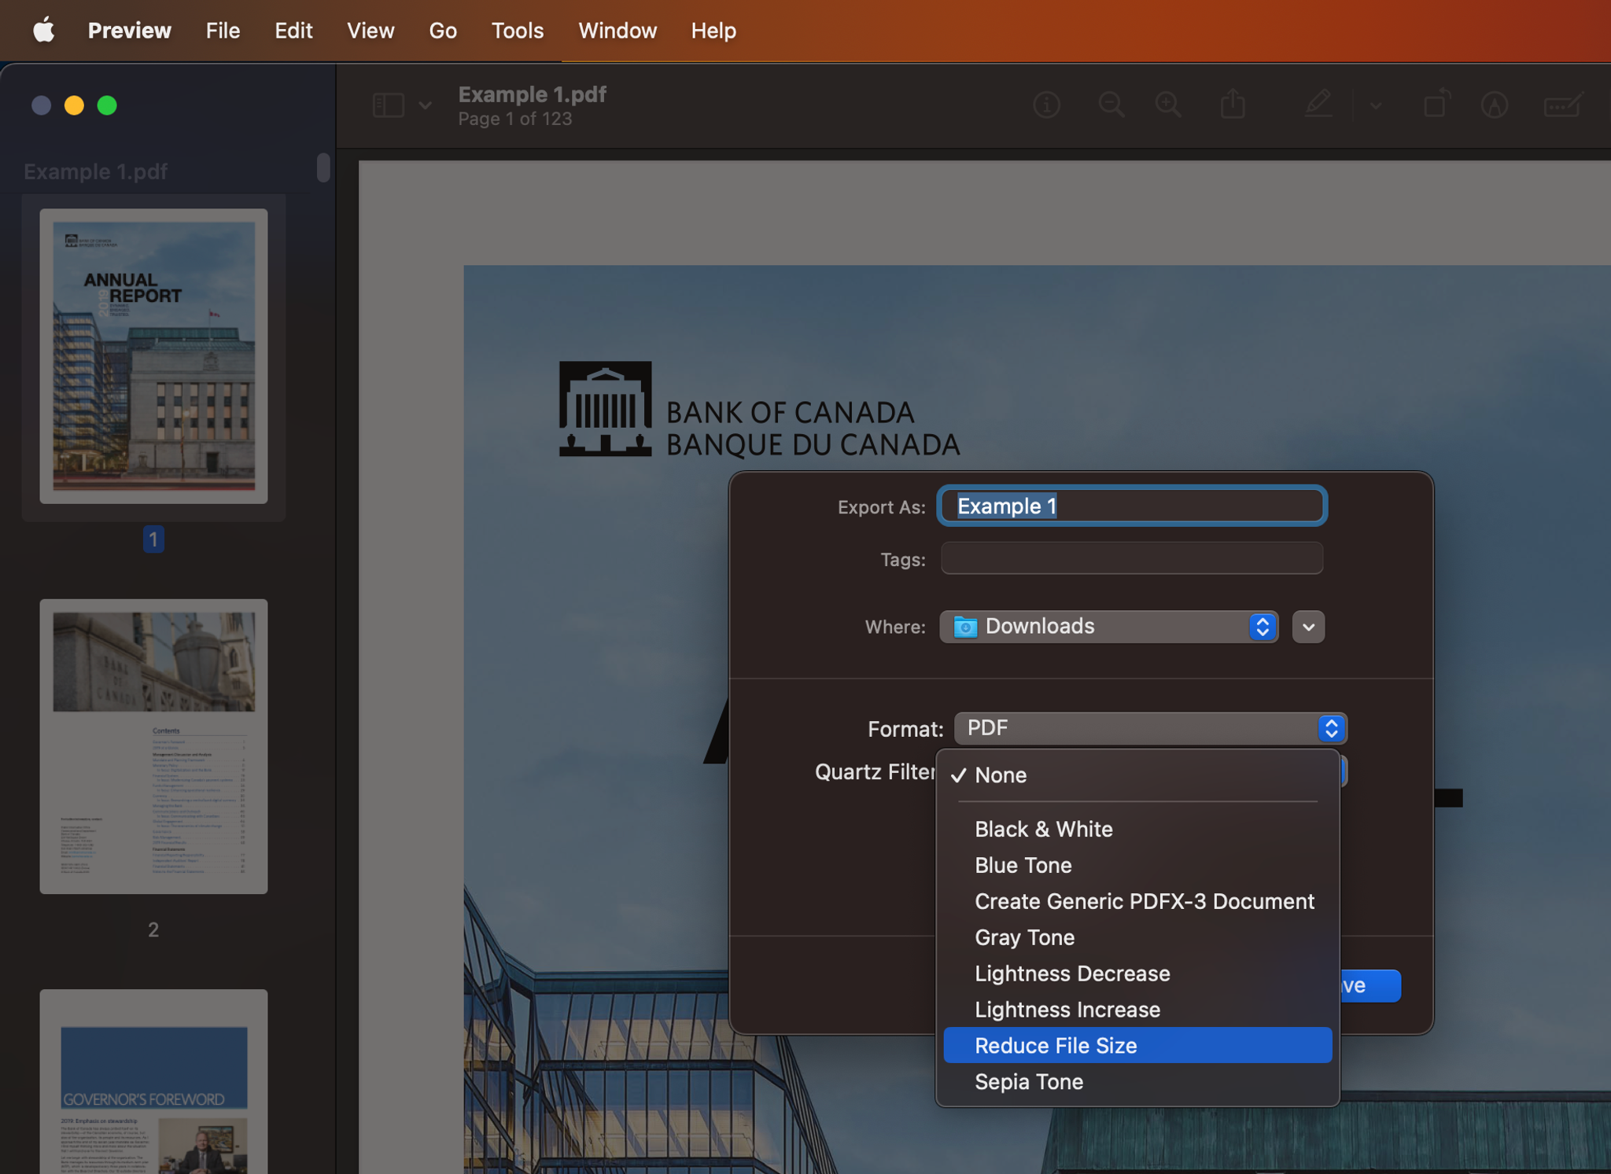Select page 1 thumbnail in sidebar
Screen dimensions: 1611x1174
(153, 355)
